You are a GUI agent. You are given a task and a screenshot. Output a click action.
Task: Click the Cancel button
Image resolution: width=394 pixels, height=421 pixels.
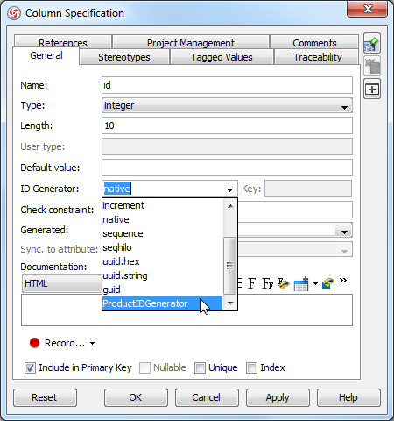pos(207,397)
